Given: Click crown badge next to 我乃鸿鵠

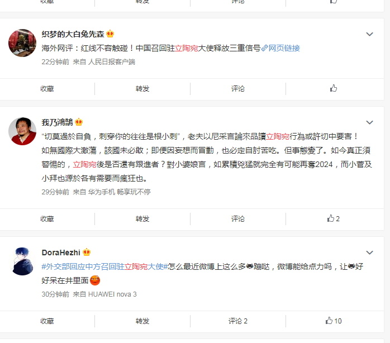Looking at the screenshot, I should click(79, 122).
